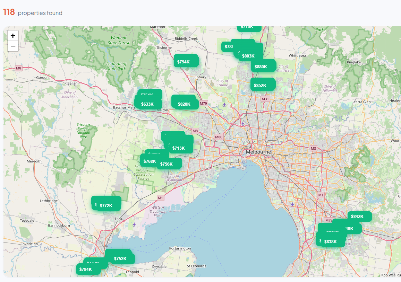Zoom out on the map

(x=13, y=46)
